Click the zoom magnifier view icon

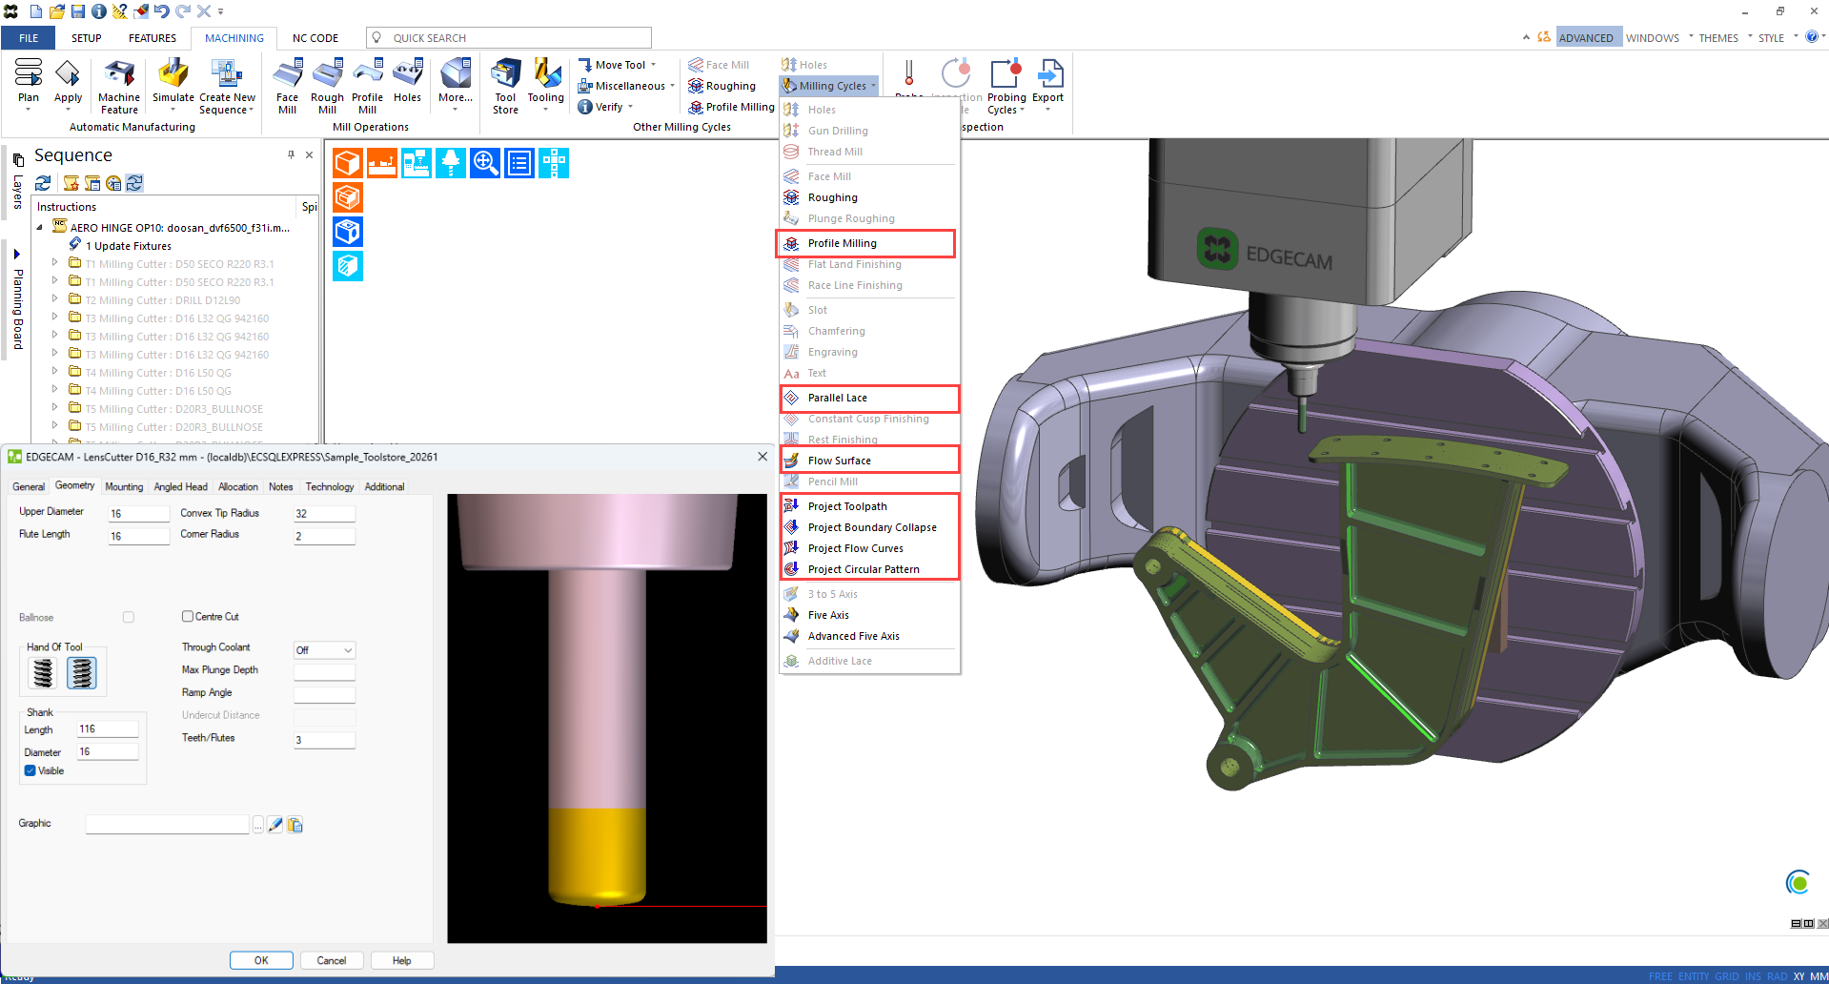pyautogui.click(x=485, y=163)
